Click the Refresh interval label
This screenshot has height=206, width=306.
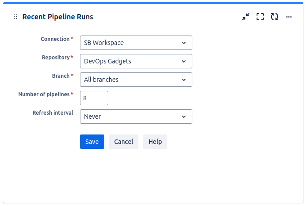coord(53,113)
